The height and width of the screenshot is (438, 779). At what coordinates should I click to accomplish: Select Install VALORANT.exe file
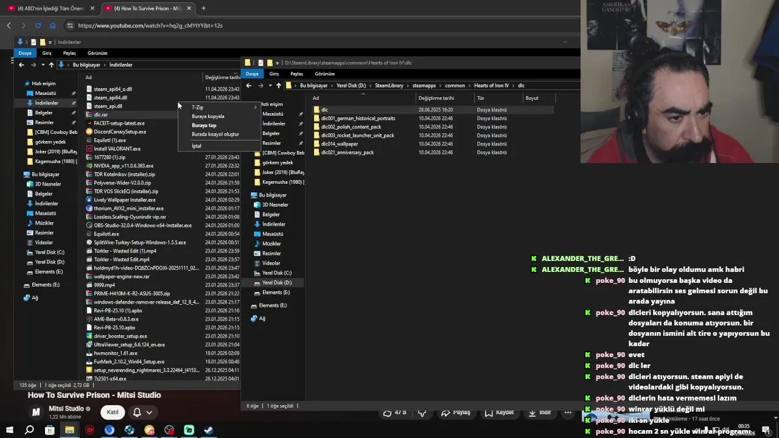[x=117, y=148]
